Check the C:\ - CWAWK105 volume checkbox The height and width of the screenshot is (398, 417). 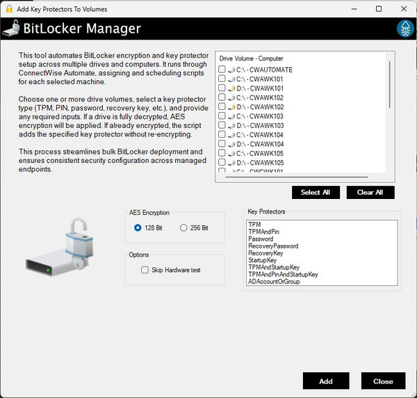222,153
